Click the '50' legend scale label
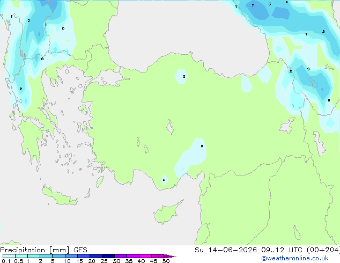 coord(166,261)
